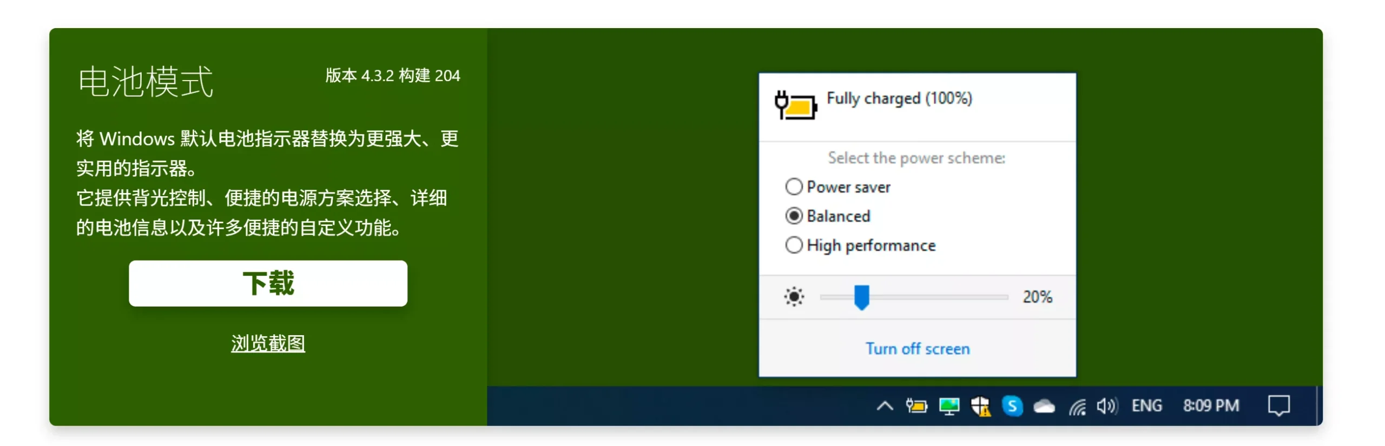Click the brightness slider handle
The height and width of the screenshot is (446, 1385).
[861, 297]
